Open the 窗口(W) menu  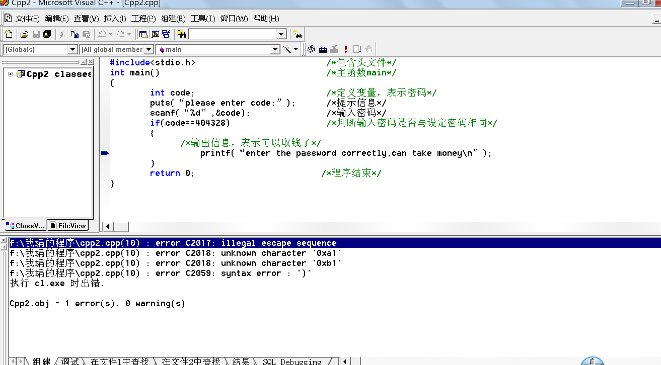[x=234, y=19]
